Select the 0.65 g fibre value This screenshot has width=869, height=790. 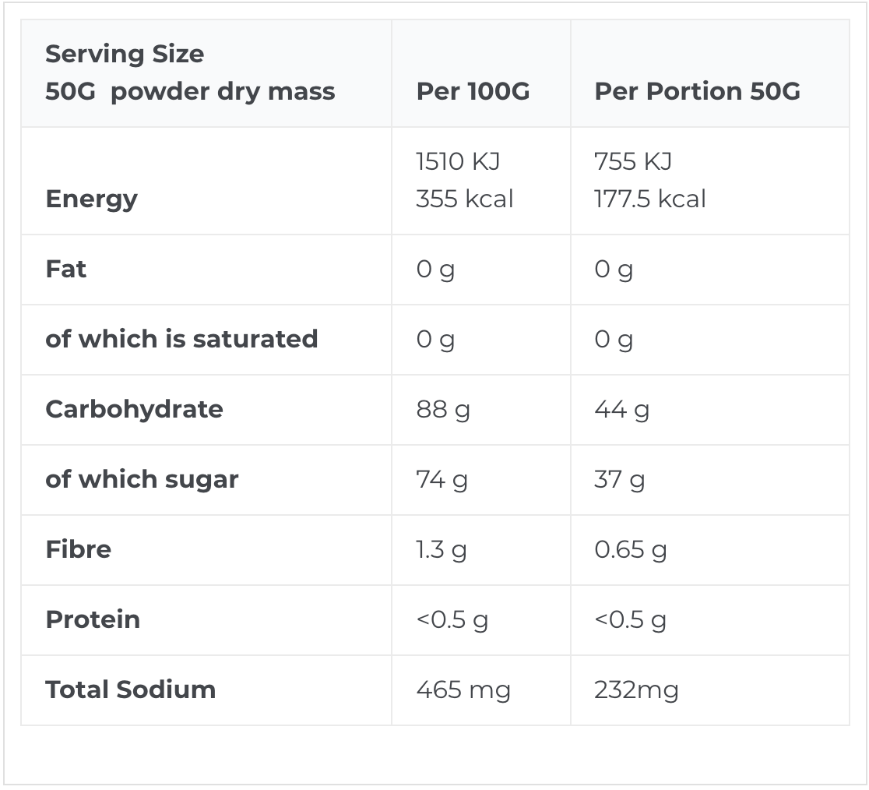tap(630, 550)
